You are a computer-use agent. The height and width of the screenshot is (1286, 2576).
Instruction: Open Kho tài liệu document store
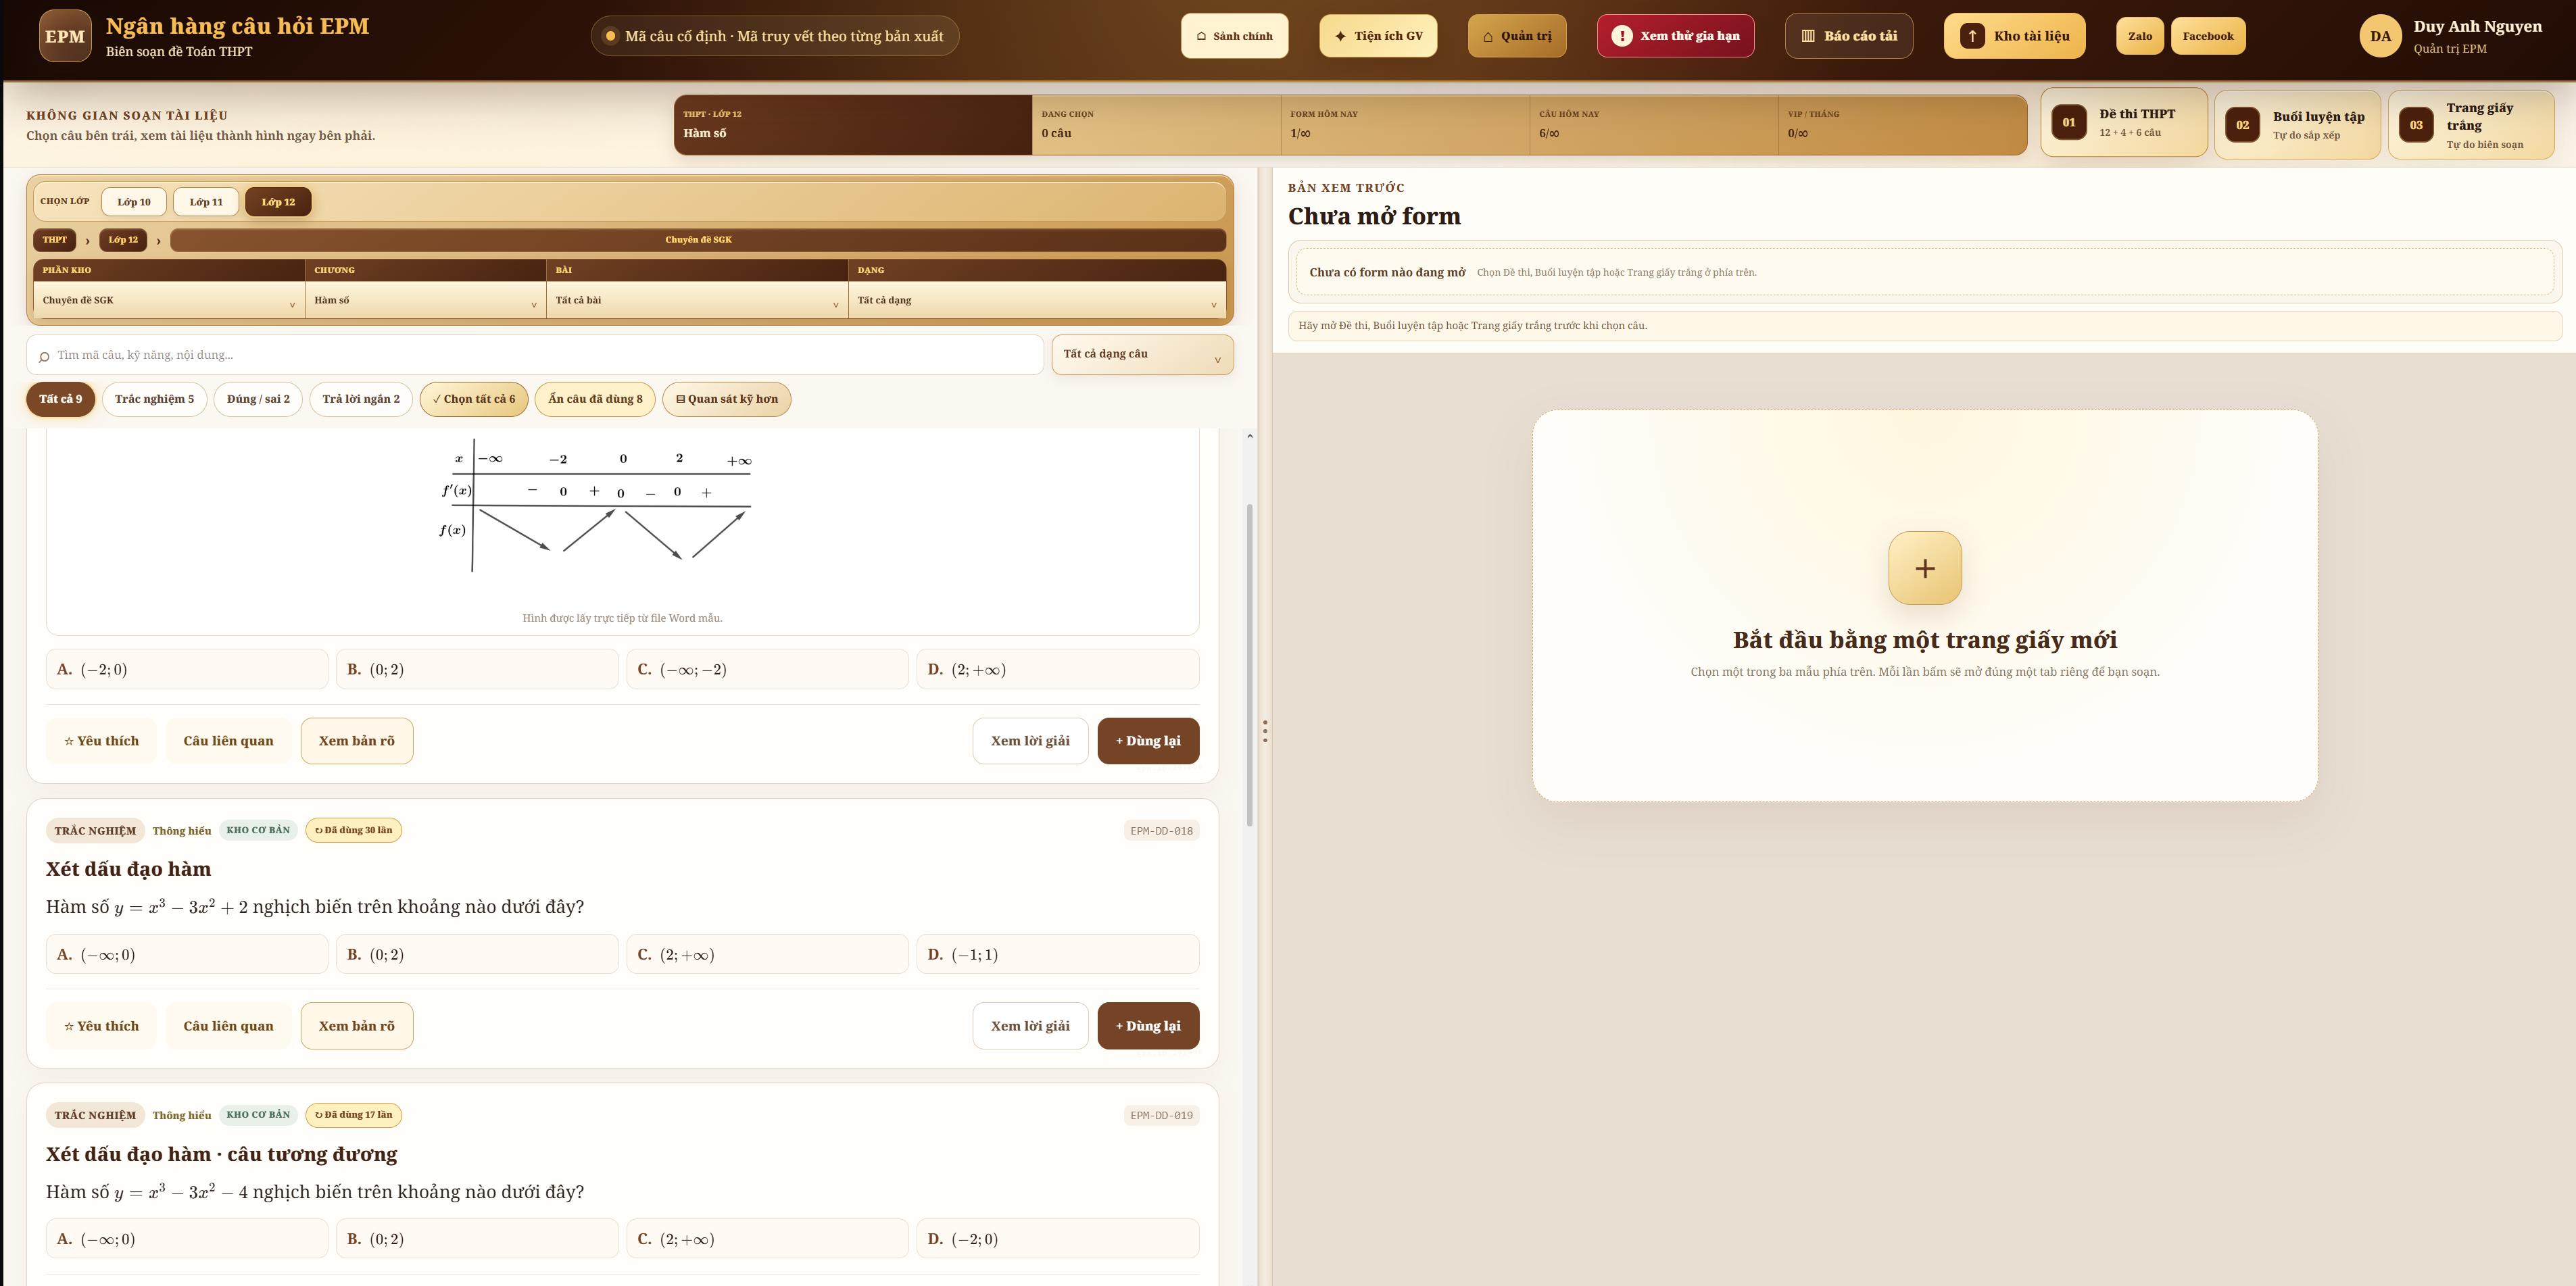pos(2014,36)
